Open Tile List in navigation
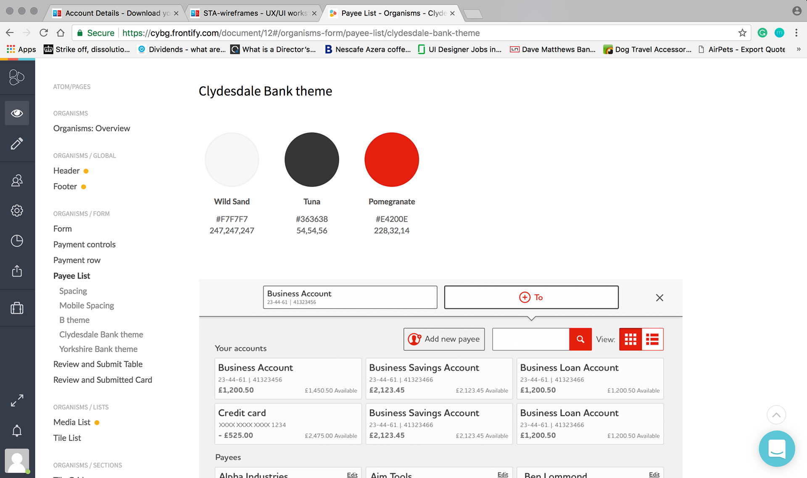Image resolution: width=807 pixels, height=478 pixels. pos(67,438)
